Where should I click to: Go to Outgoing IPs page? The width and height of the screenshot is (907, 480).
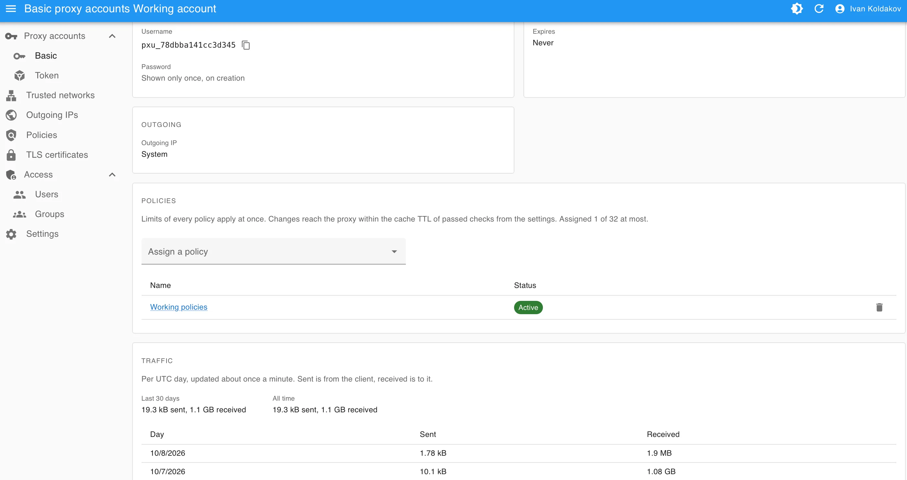pos(52,115)
